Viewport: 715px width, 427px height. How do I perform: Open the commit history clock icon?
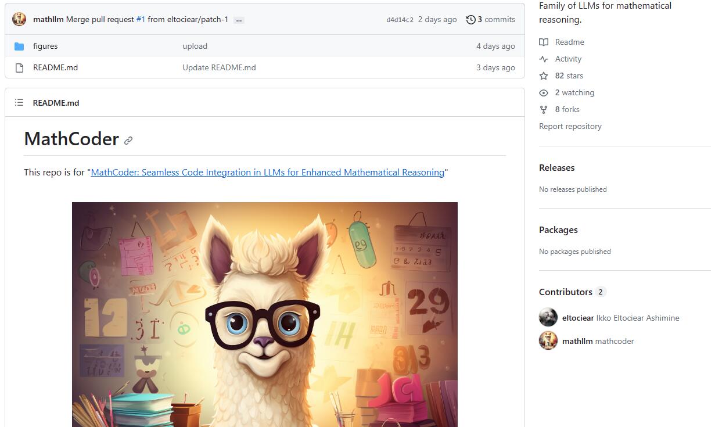coord(470,20)
